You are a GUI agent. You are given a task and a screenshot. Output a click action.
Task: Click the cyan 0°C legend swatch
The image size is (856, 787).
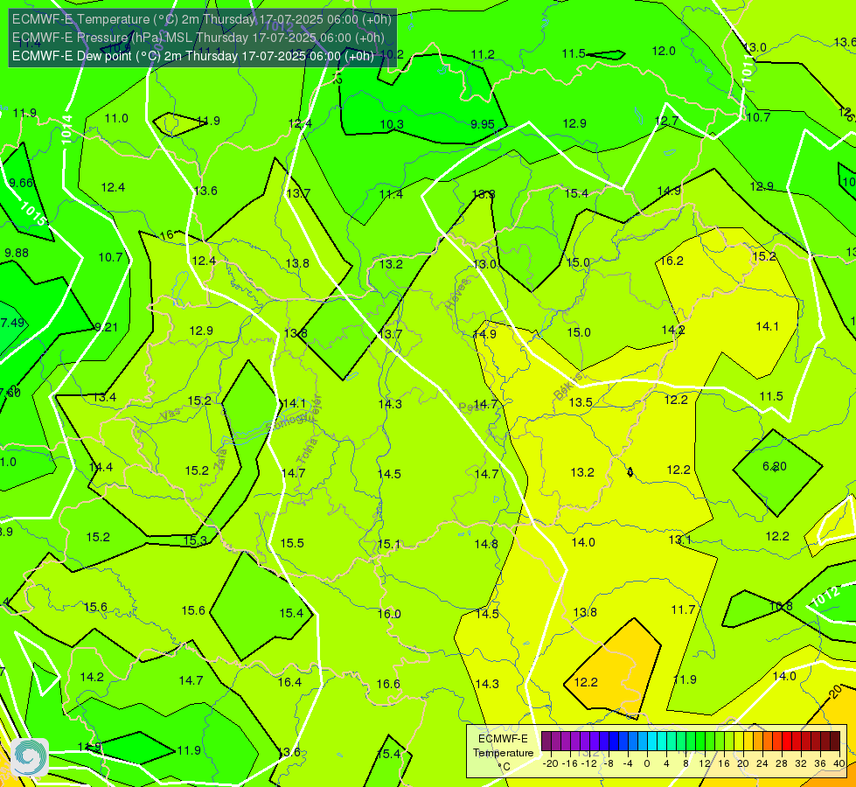(x=651, y=742)
